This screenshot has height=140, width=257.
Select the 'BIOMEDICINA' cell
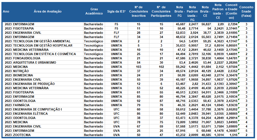23,75
